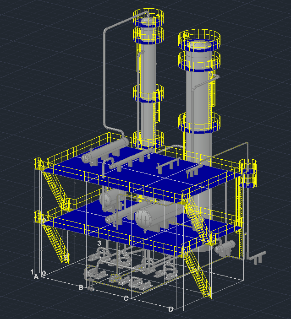
Task: Select the pipe stub support outside right ladder
Action: [258, 258]
